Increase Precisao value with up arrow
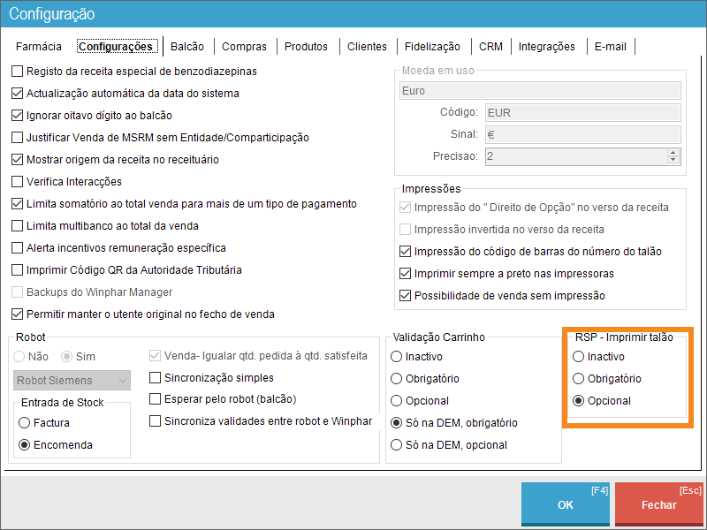The height and width of the screenshot is (530, 707). tap(673, 152)
